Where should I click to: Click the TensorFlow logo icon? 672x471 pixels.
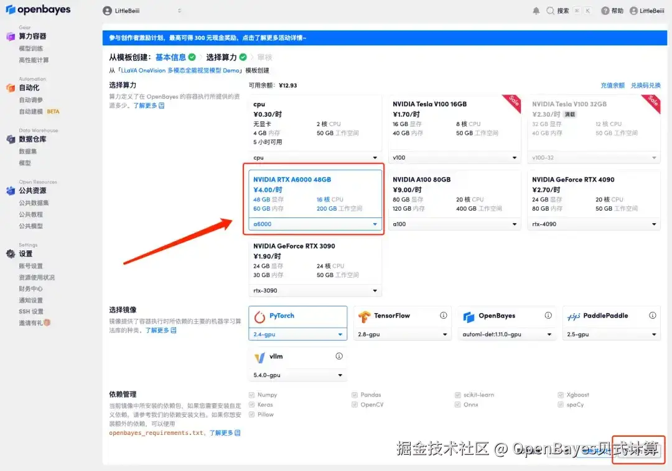(x=364, y=316)
